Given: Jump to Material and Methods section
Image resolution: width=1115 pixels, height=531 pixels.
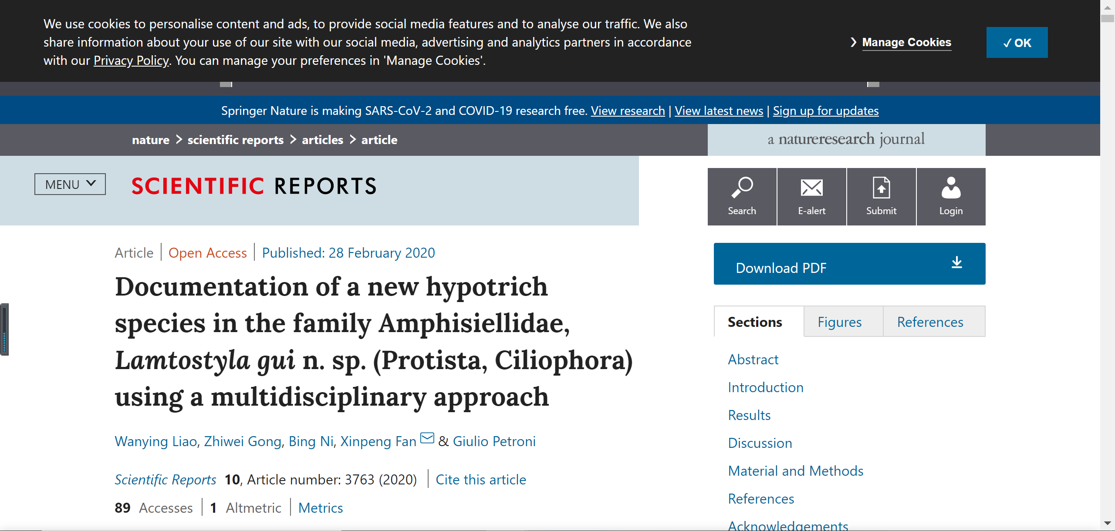Looking at the screenshot, I should point(795,471).
